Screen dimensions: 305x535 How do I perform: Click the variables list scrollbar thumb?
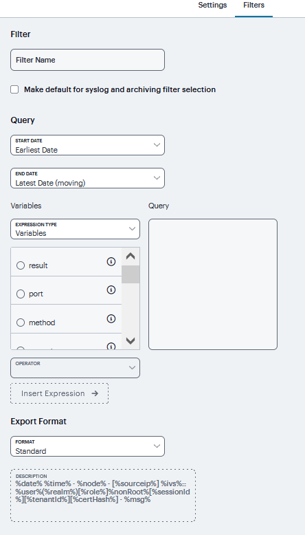(131, 274)
